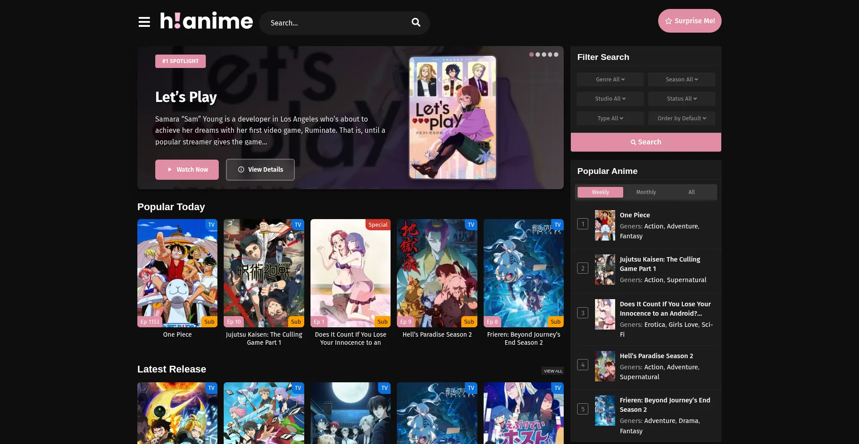
Task: Click the Ep 9 badge on Hell's Paradise
Action: click(x=406, y=321)
